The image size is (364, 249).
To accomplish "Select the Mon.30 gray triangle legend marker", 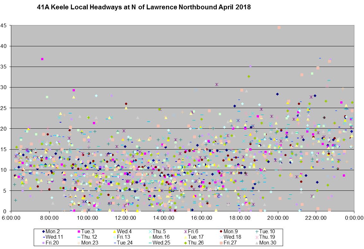I will (256, 243).
